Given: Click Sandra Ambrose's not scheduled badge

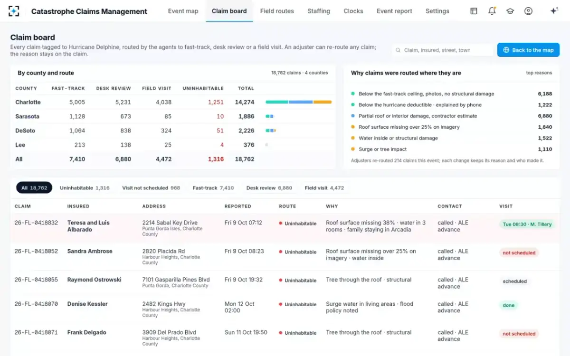Looking at the screenshot, I should pos(519,253).
